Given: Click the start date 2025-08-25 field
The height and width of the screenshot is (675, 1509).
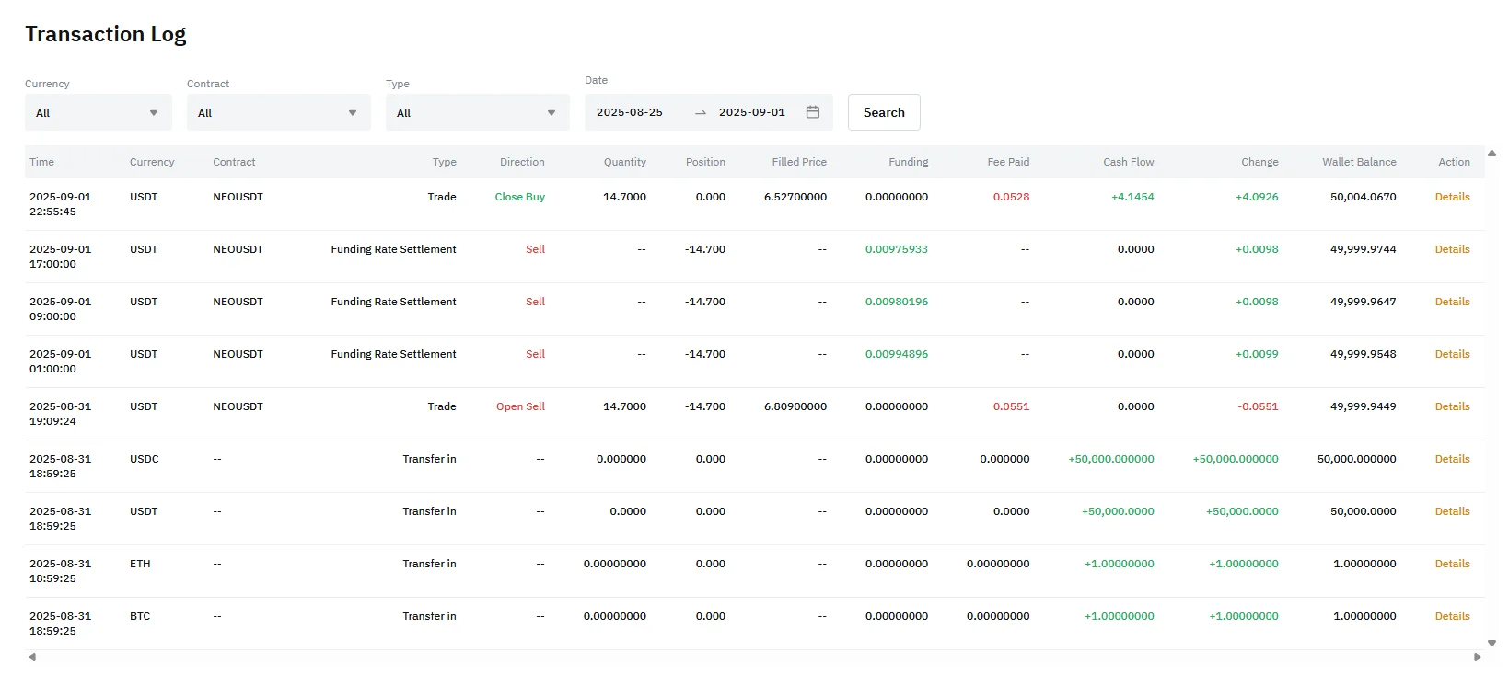Looking at the screenshot, I should tap(630, 112).
